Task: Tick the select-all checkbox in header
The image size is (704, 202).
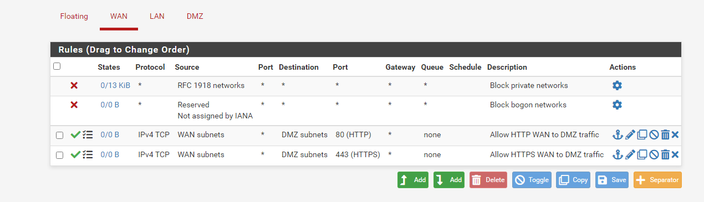Action: [x=57, y=66]
